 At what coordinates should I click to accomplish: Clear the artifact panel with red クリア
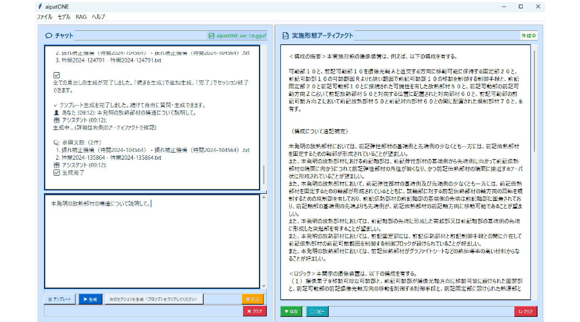(525, 311)
